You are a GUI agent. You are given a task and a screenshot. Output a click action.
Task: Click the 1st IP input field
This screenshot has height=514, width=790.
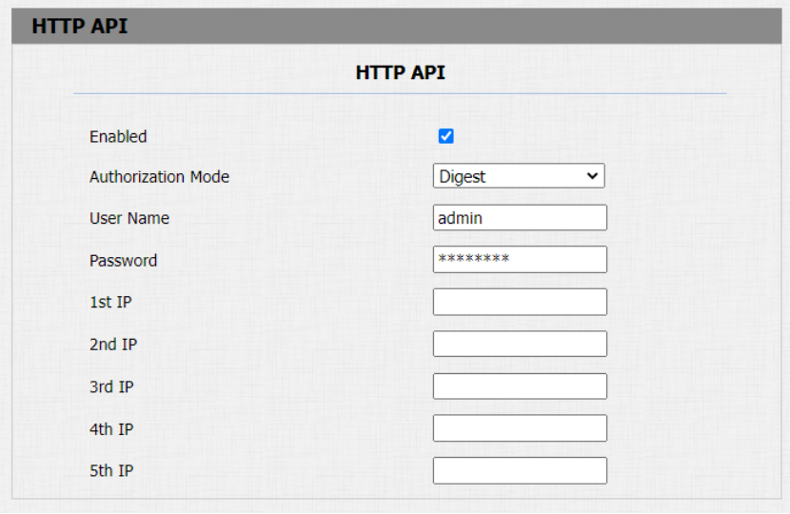click(520, 302)
